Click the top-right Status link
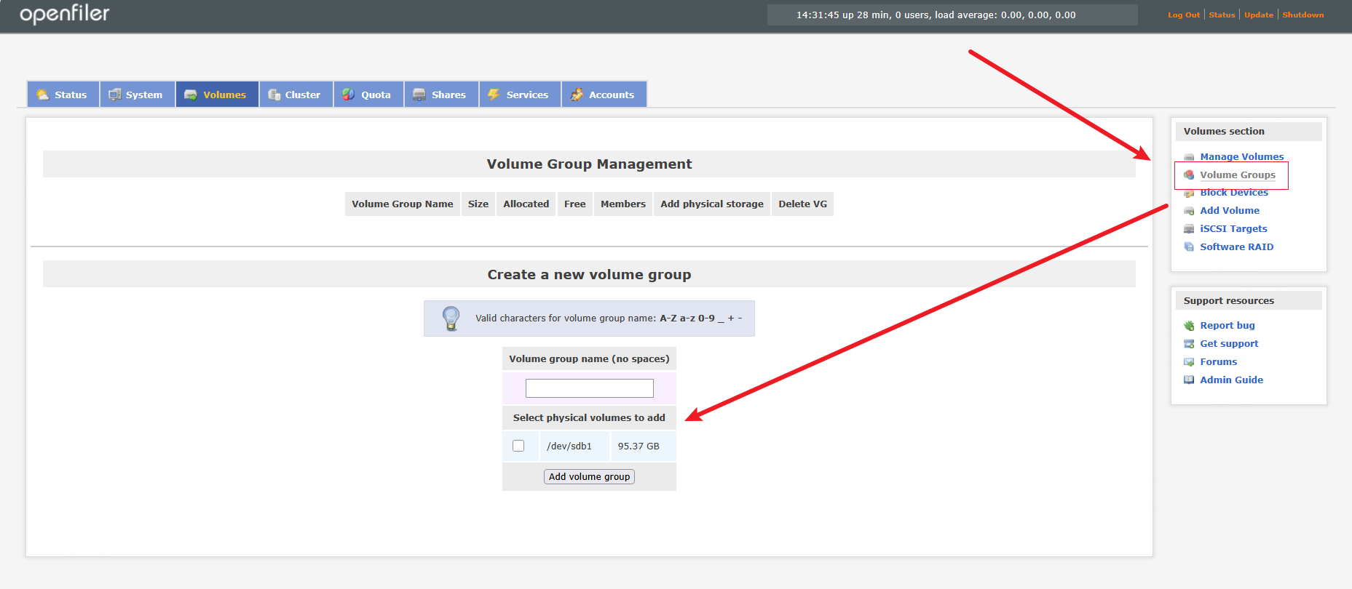 pos(1222,15)
